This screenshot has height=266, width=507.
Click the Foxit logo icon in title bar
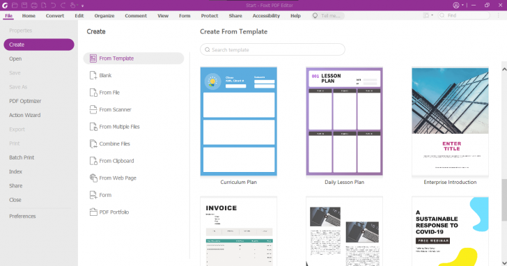(x=5, y=5)
